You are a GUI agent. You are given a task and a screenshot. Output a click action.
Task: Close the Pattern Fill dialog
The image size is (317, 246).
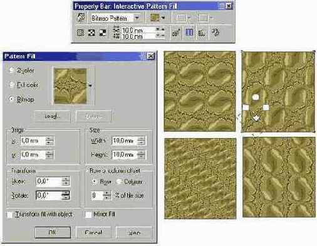pos(150,56)
